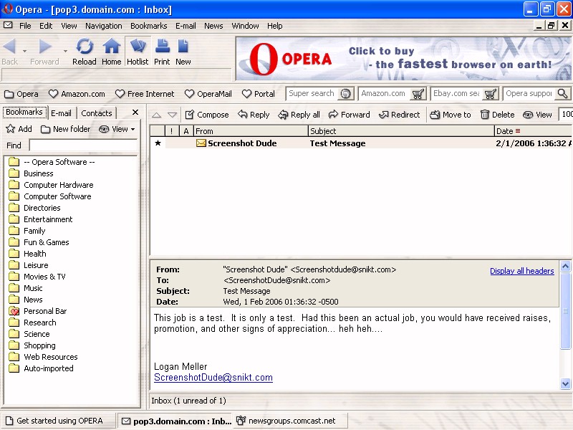
Task: Open the Opera personal bar folder
Action: coord(21,95)
